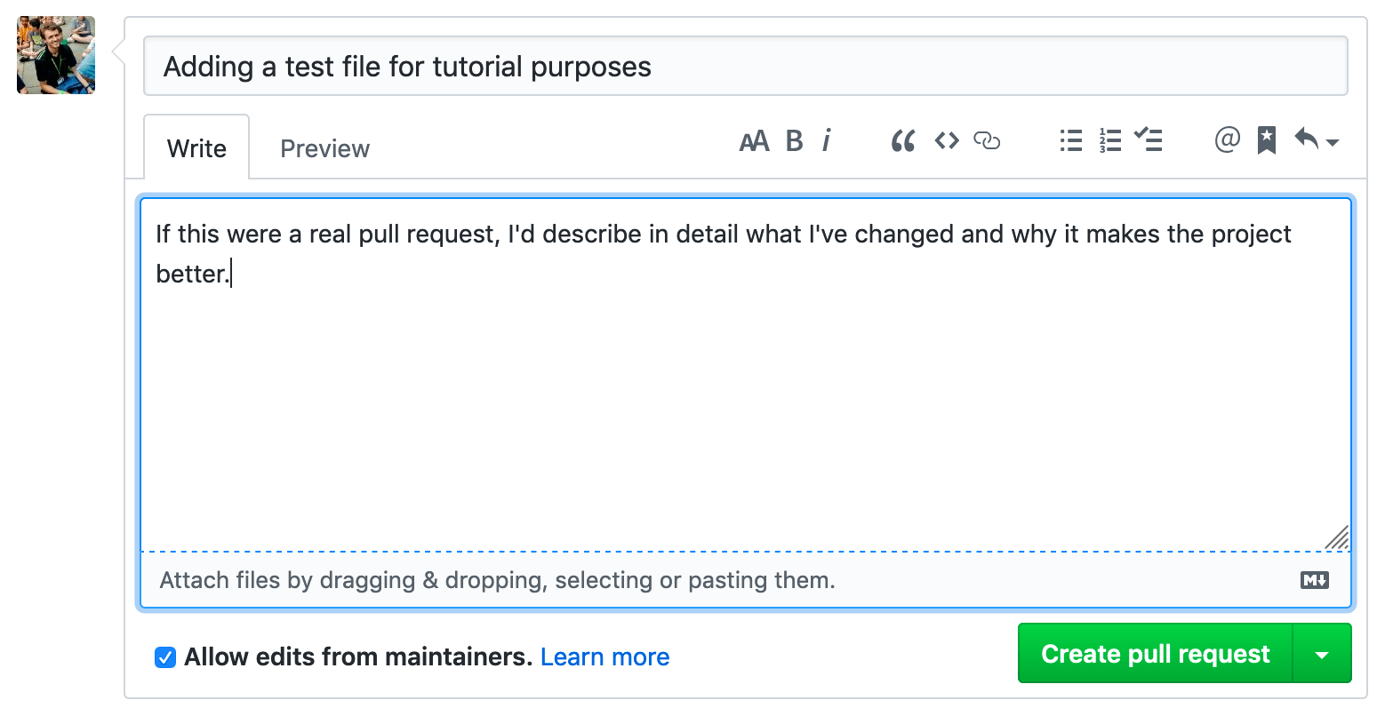Mention a user with @ icon
Viewport: 1385px width, 716px height.
1227,140
